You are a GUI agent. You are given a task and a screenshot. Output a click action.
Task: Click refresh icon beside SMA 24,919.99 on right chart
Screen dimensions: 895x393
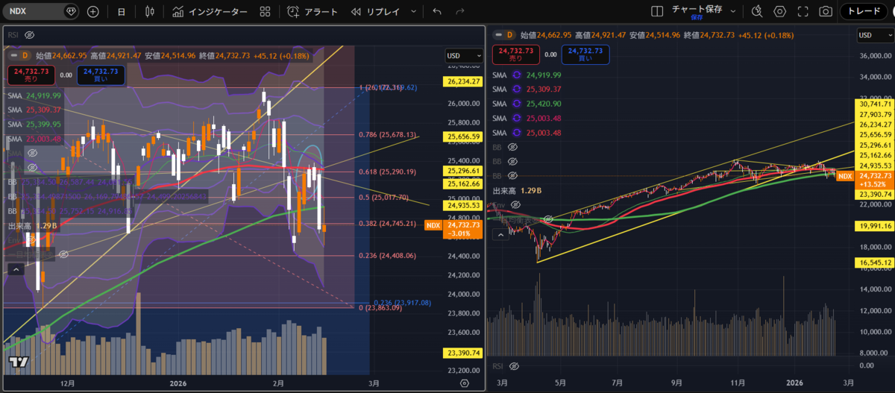pos(518,75)
